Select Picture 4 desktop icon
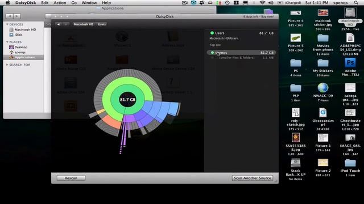Screen dimensions: 364x204 click(x=296, y=13)
